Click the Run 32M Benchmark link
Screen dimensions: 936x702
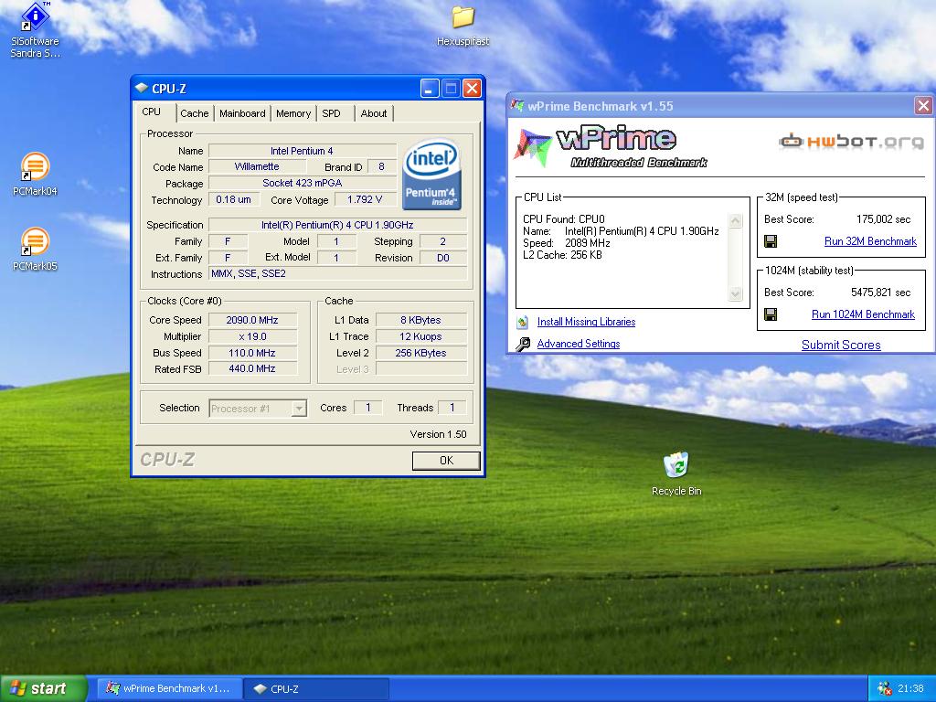click(x=870, y=241)
